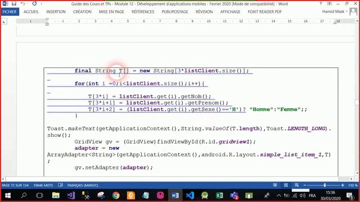Customize the Quick Access Toolbar dropdown

[42, 4]
